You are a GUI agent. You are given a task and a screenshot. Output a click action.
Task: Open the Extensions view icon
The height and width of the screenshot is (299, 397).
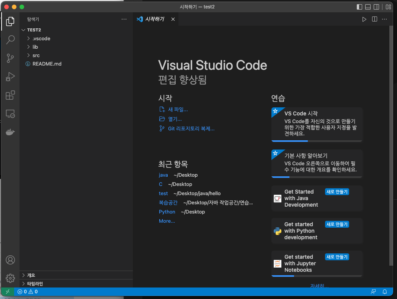(x=10, y=95)
